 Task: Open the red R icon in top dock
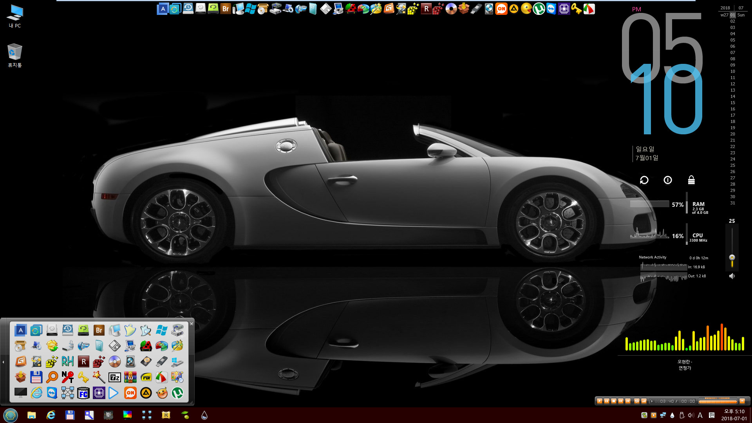[x=426, y=9]
